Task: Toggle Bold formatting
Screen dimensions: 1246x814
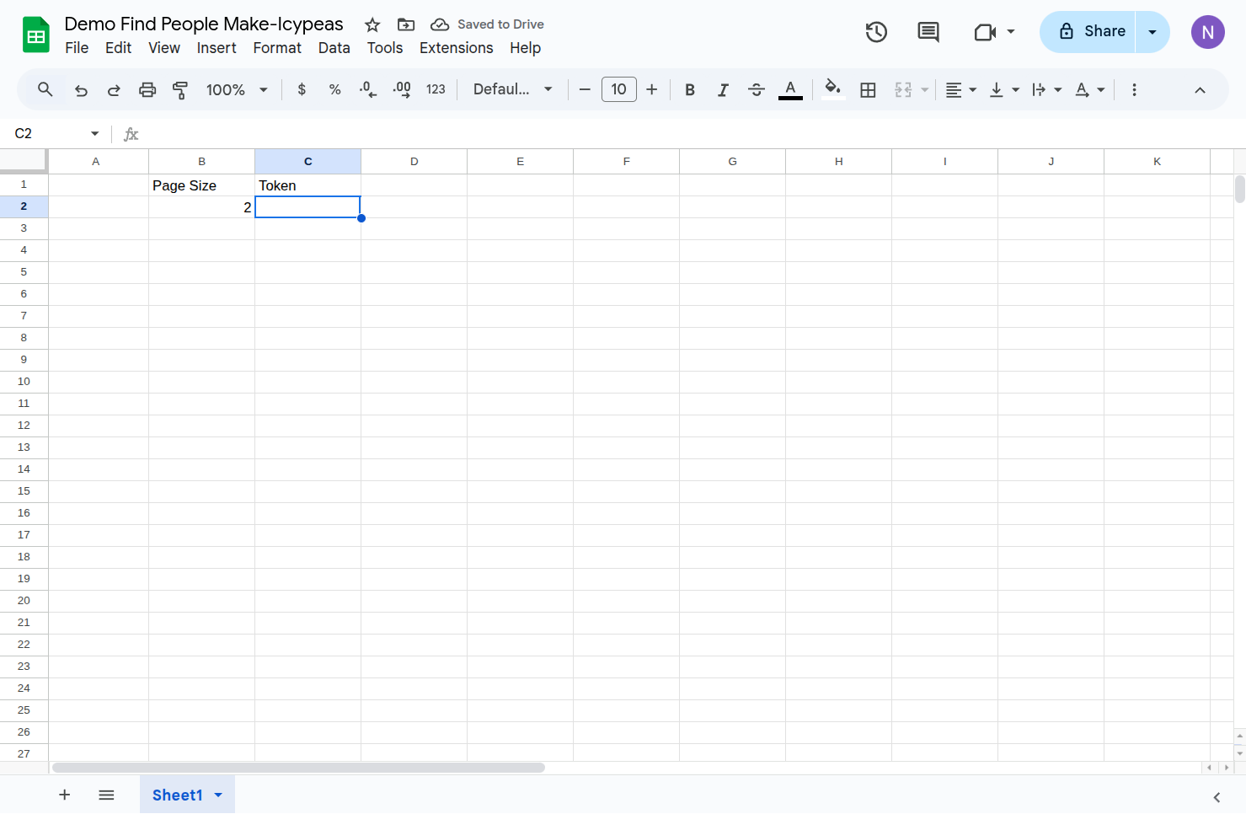Action: (x=690, y=90)
